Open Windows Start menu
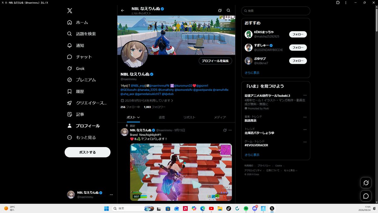Image resolution: width=378 pixels, height=213 pixels. (x=106, y=208)
